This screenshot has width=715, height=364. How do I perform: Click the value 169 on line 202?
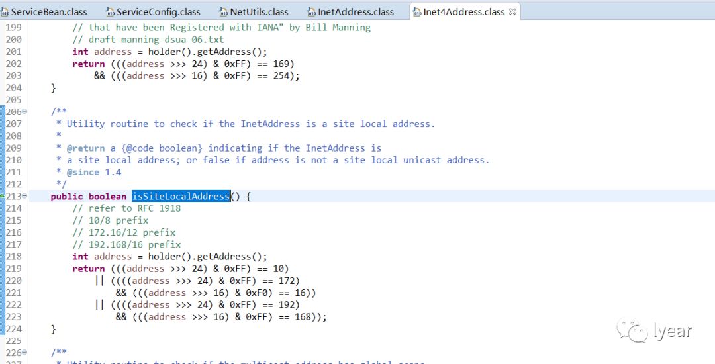(x=281, y=64)
